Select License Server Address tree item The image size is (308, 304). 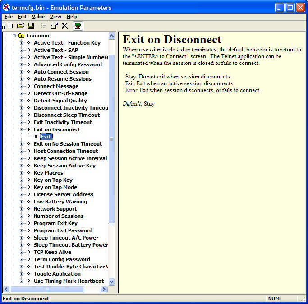point(63,194)
